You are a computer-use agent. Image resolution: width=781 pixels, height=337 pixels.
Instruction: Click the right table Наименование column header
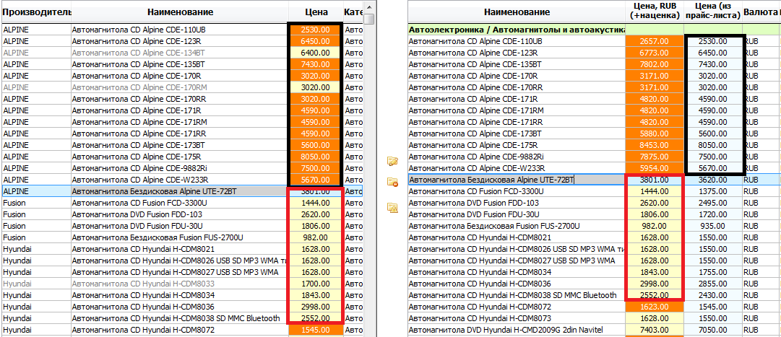point(517,12)
